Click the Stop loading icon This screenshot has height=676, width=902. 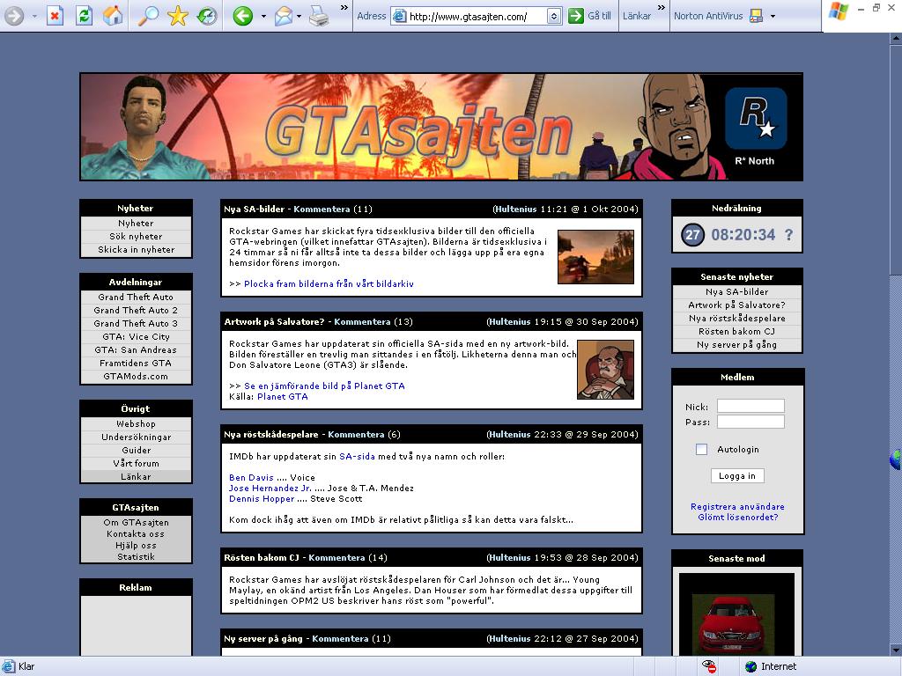[x=55, y=16]
